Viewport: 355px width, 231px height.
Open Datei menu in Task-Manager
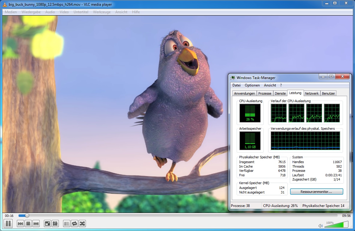(x=236, y=85)
